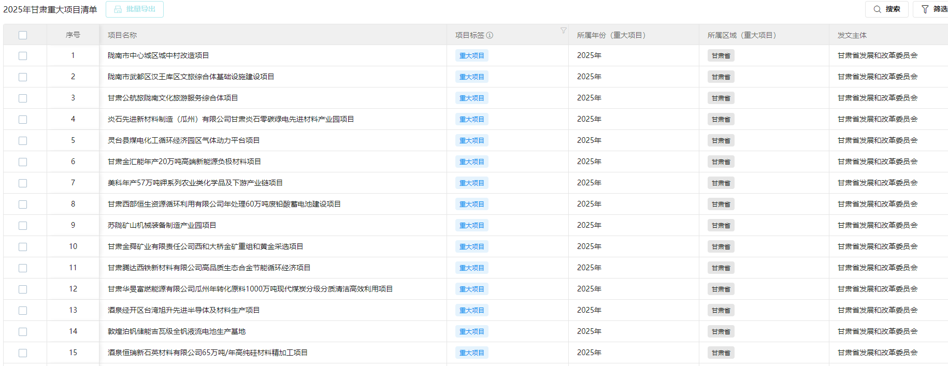The width and height of the screenshot is (948, 366).
Task: Select the checkbox for row 12
Action: 23,289
